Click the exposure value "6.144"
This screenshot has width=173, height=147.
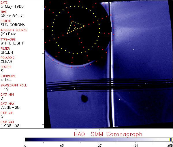(x=6, y=80)
